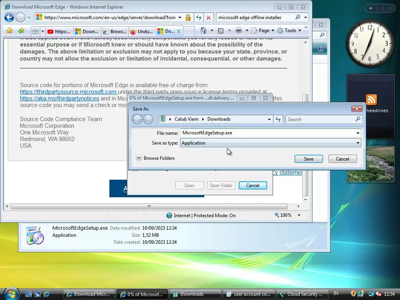Click the blue help icon in background window

click(x=321, y=48)
